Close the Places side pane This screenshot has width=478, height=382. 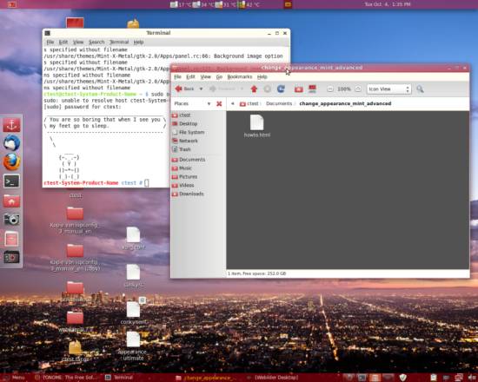click(x=219, y=103)
